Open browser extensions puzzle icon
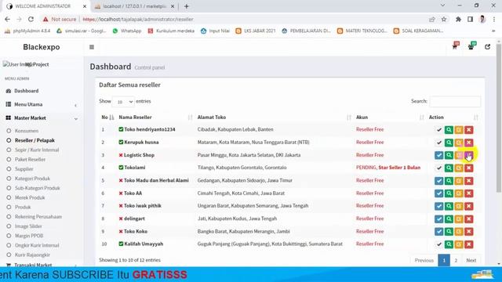Viewport: 502px width, 282px height. [458, 19]
